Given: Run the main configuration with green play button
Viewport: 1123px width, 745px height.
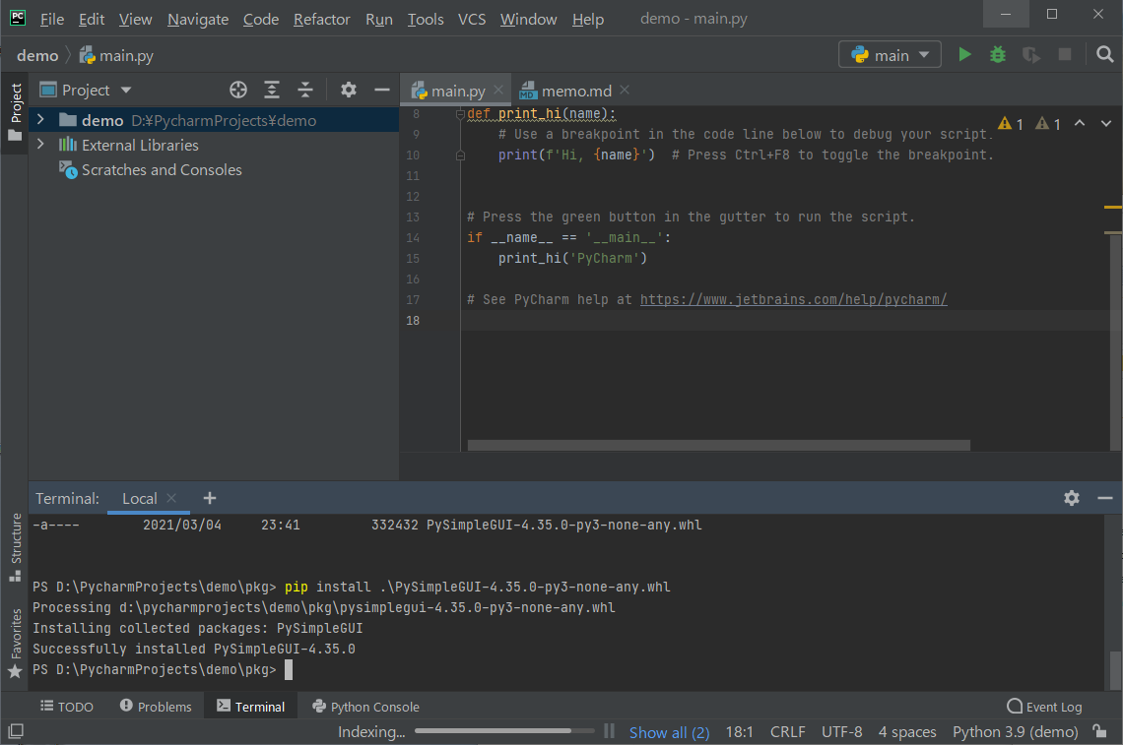Looking at the screenshot, I should click(964, 54).
